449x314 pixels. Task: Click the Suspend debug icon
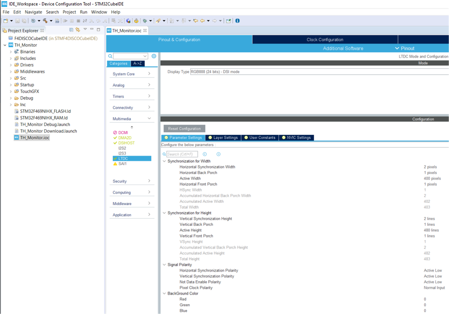click(71, 21)
